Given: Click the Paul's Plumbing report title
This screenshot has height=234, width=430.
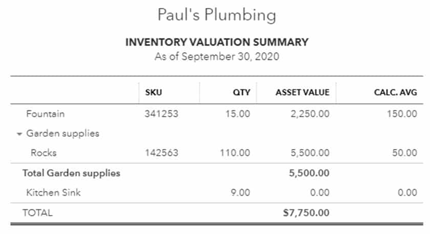Looking at the screenshot, I should (217, 15).
